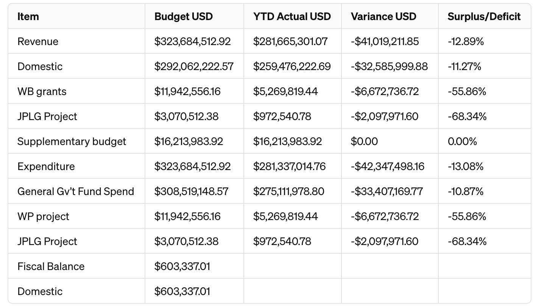
Task: Click the "Expenditure" item cell
Action: (46, 166)
